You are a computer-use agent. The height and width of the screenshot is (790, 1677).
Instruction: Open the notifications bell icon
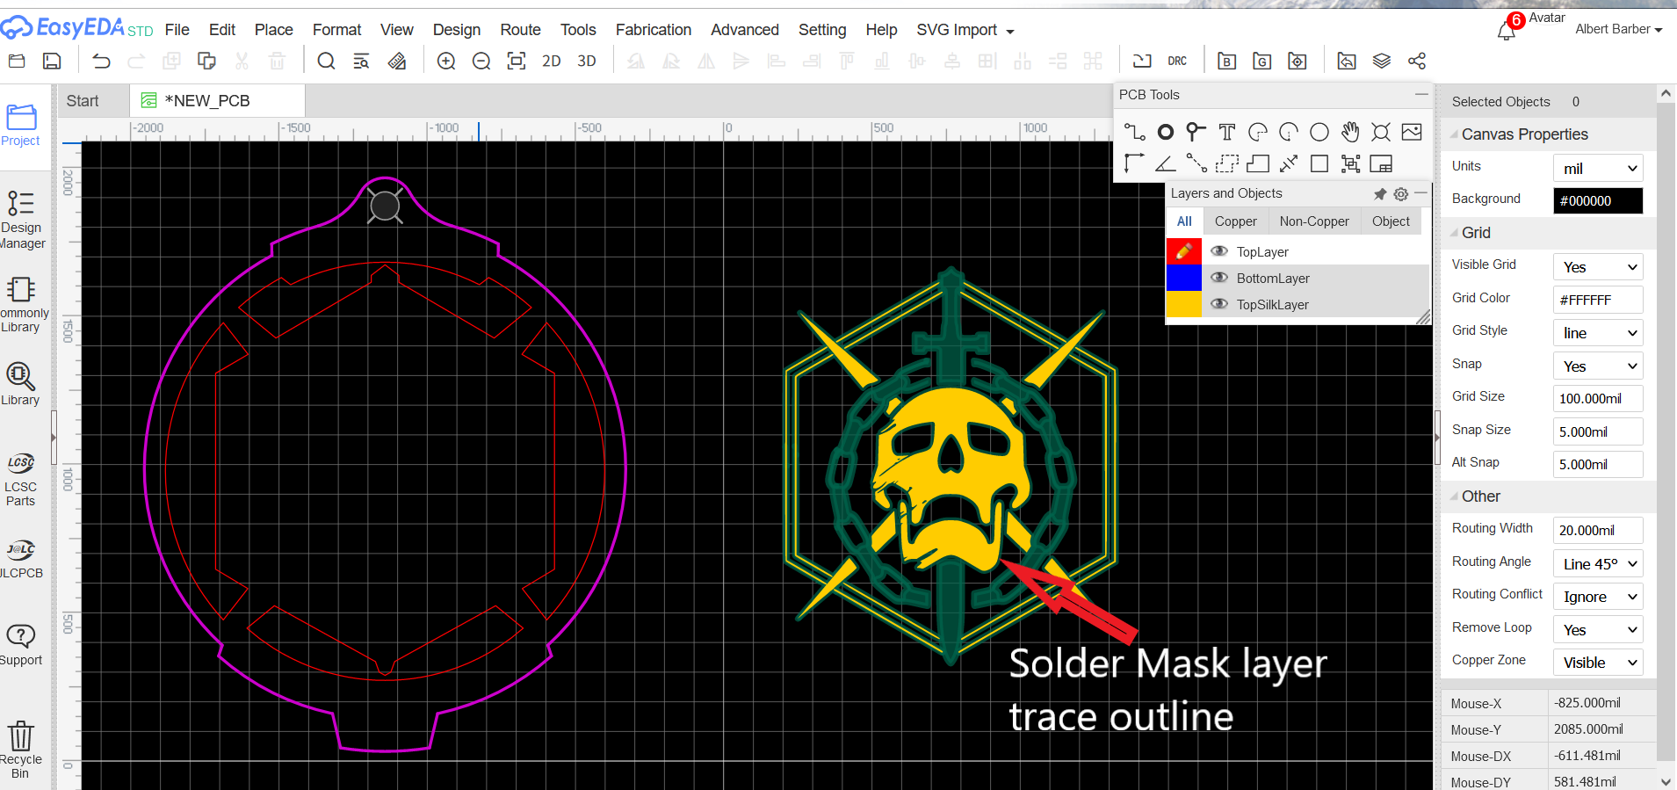point(1507,31)
